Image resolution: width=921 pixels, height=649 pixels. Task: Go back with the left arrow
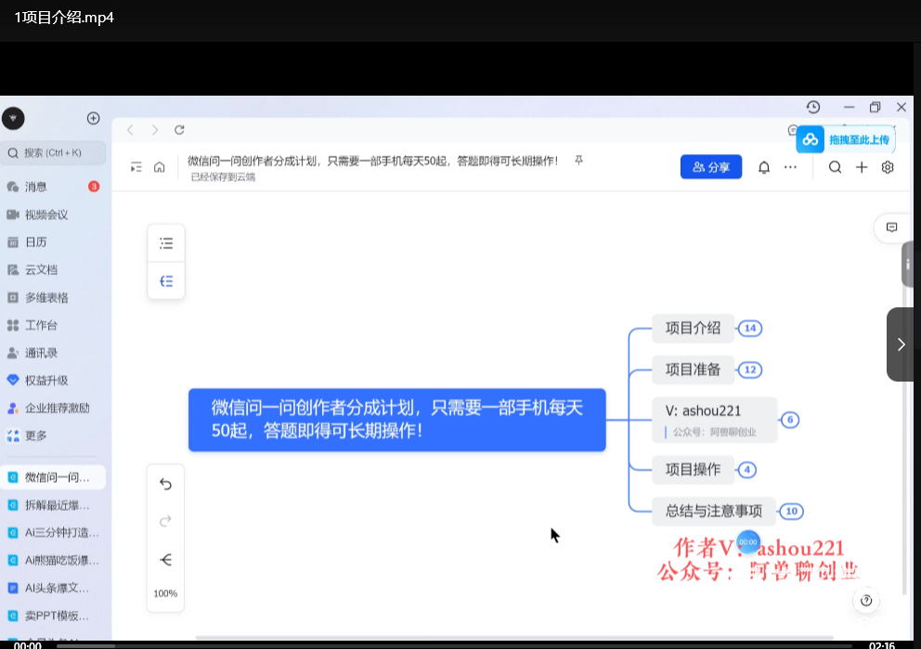tap(130, 130)
